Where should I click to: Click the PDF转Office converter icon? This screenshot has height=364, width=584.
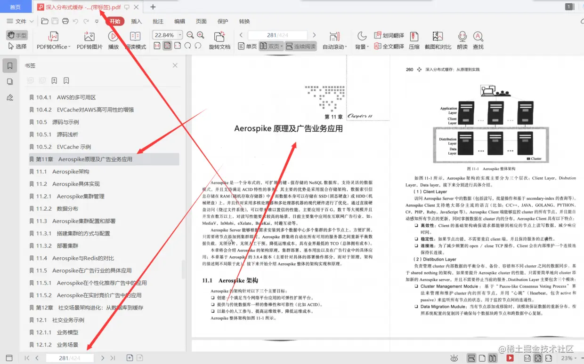54,36
